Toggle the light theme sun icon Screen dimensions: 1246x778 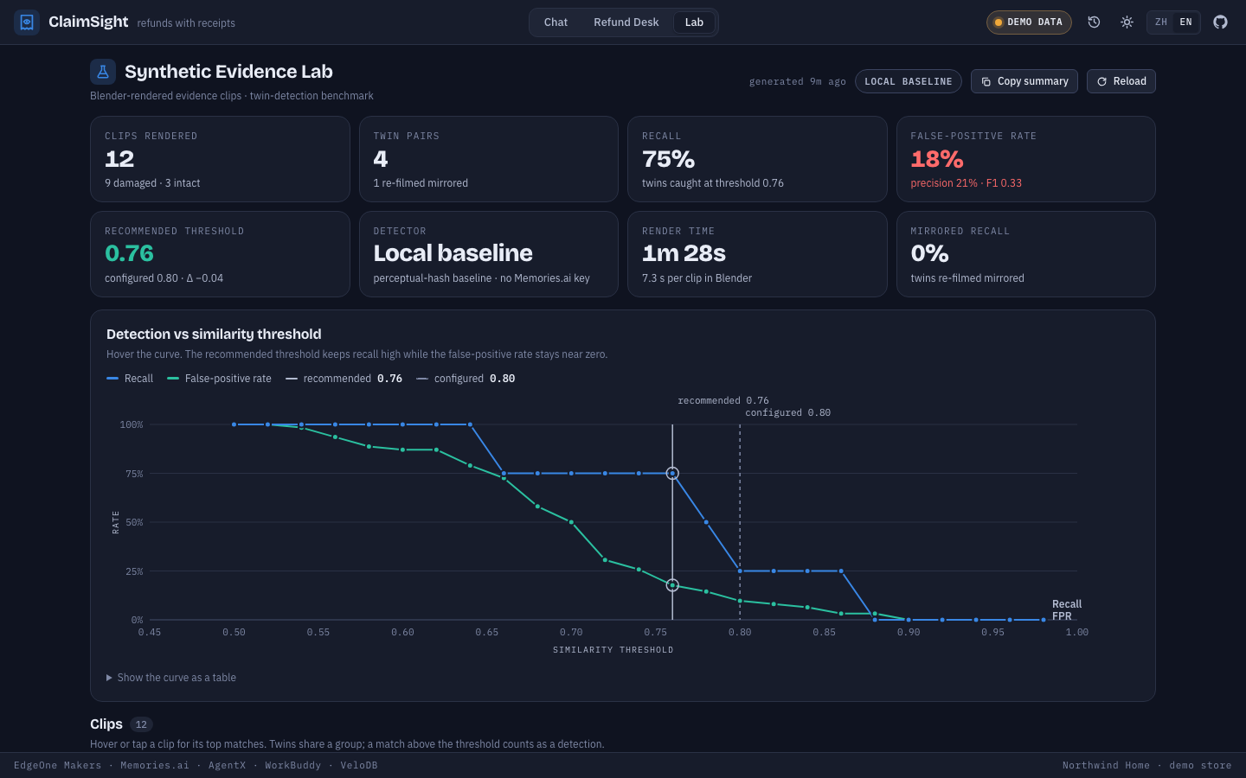point(1127,22)
